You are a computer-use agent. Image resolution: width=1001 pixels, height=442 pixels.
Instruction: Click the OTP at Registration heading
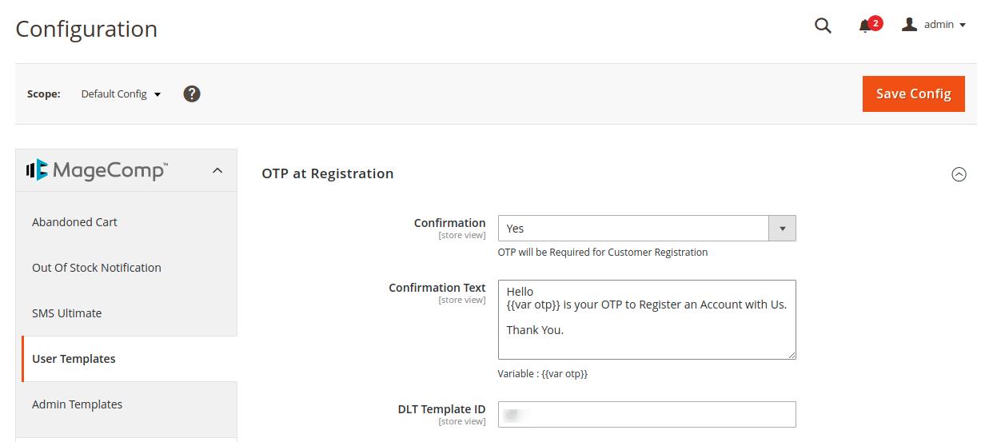pos(328,173)
